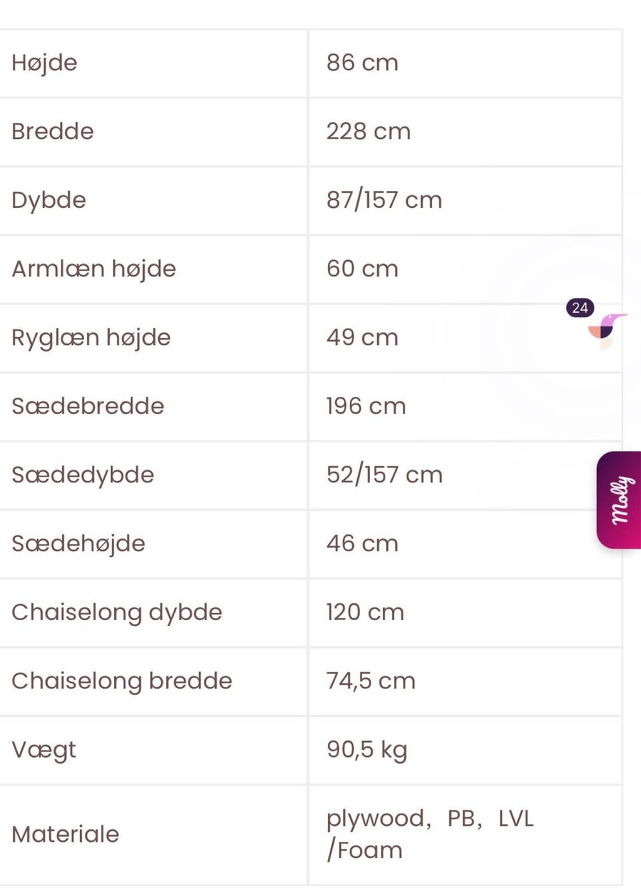This screenshot has width=641, height=896.
Task: Select the Materiale row label
Action: [65, 834]
